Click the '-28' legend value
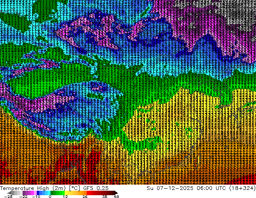256x198 pixels. tap(8, 196)
